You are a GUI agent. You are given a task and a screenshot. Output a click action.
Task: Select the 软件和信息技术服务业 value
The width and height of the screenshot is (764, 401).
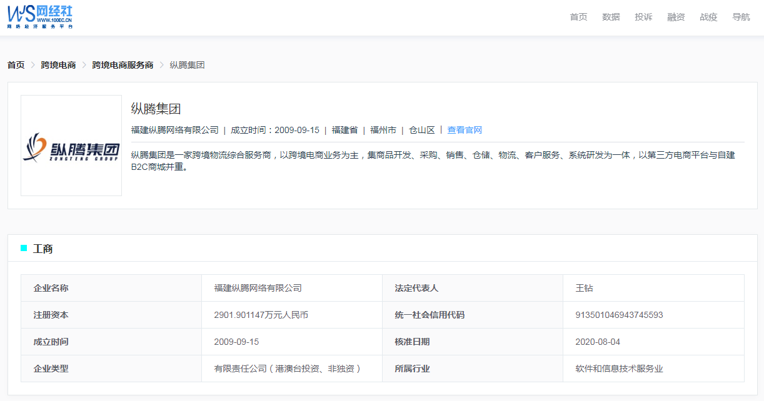[619, 369]
